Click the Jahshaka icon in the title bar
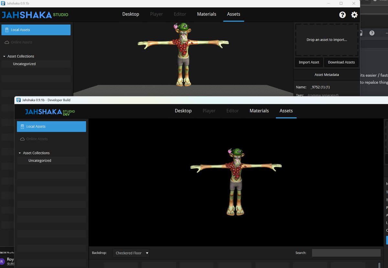The width and height of the screenshot is (388, 268). [x=3, y=3]
